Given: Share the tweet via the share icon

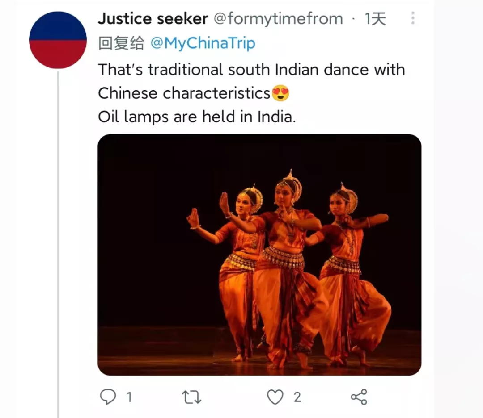Looking at the screenshot, I should point(359,397).
